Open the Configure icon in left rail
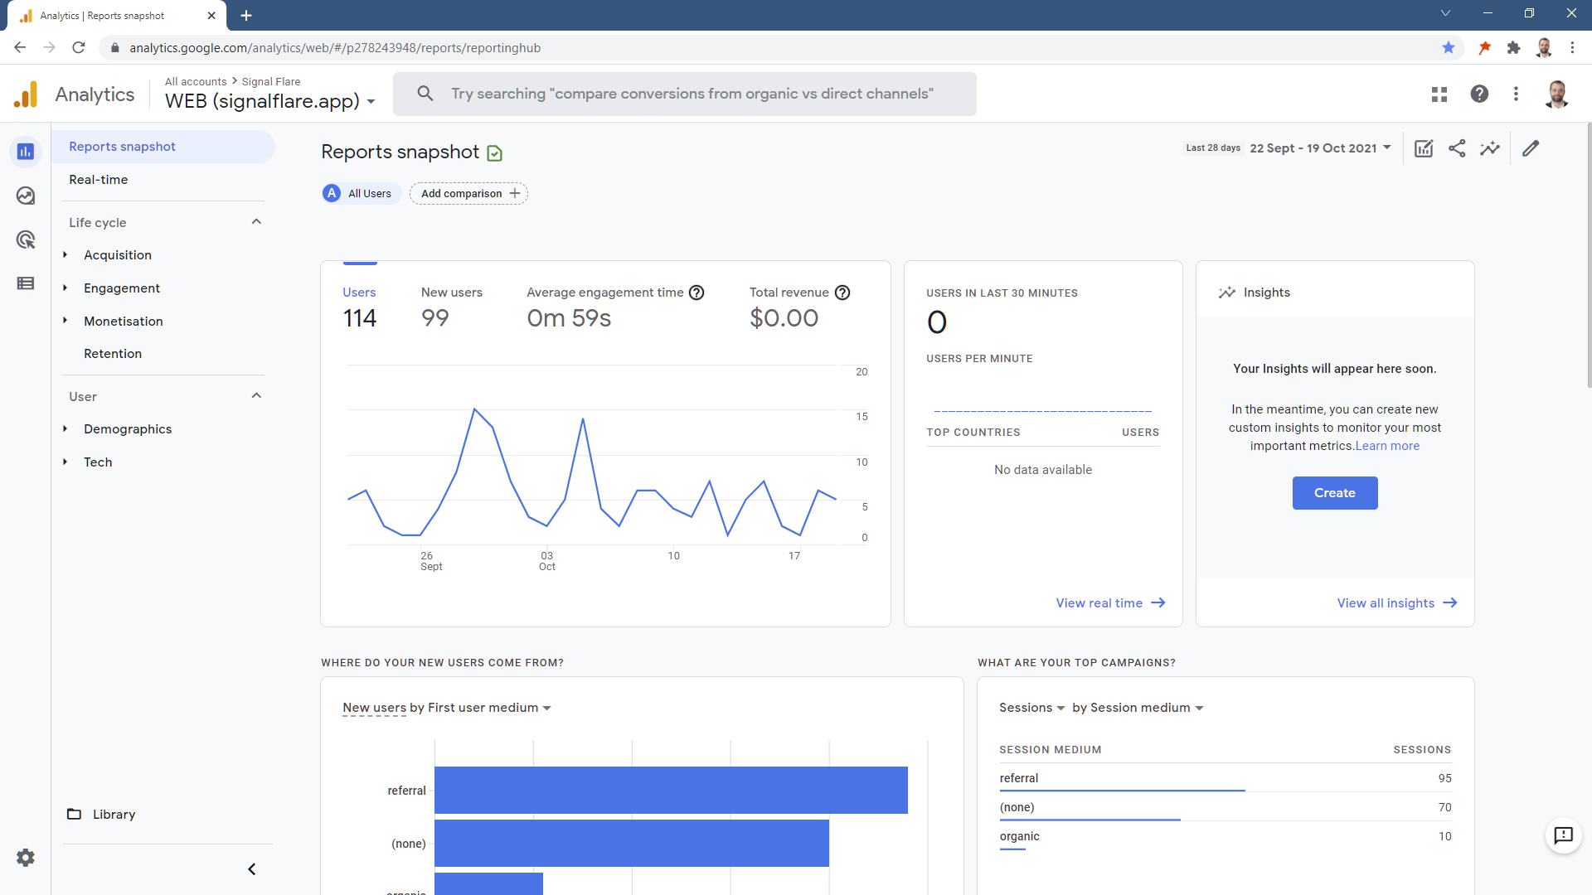 tap(26, 283)
